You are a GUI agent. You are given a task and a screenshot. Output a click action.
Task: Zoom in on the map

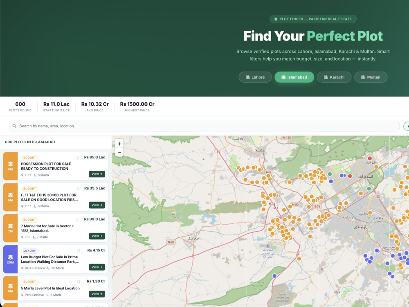pos(119,144)
